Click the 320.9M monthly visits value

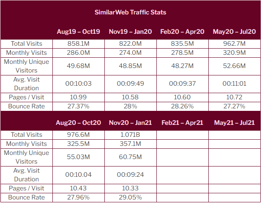pos(234,53)
